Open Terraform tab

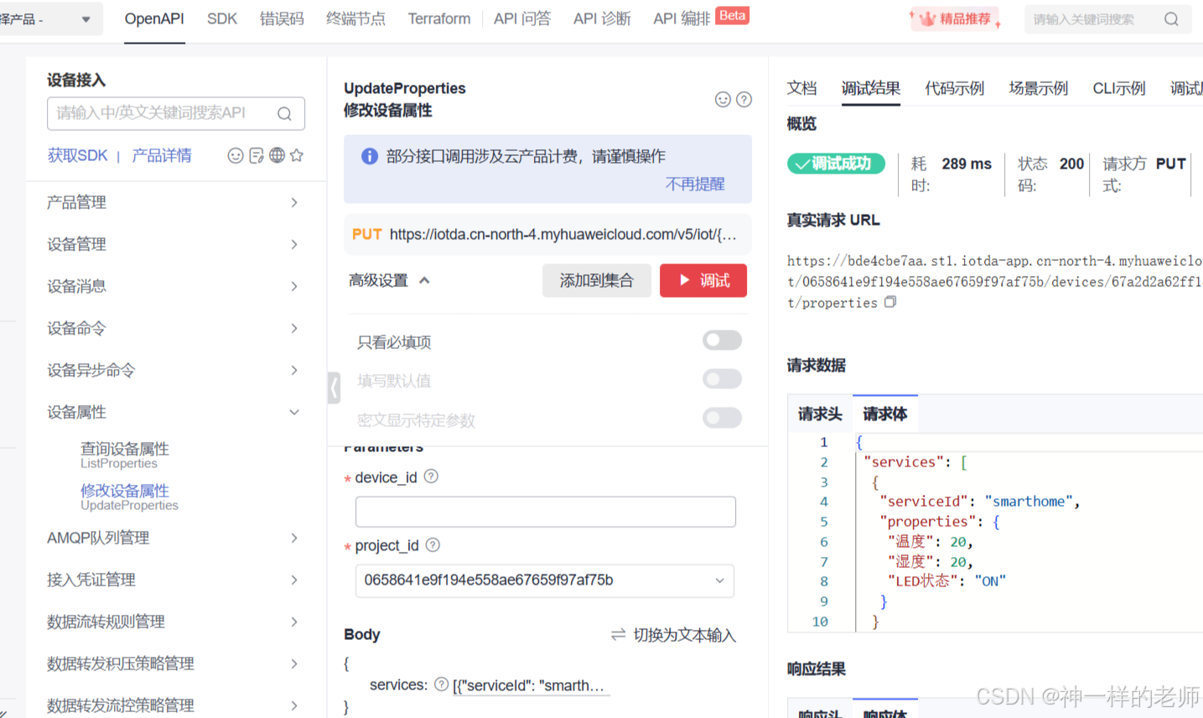pos(439,18)
